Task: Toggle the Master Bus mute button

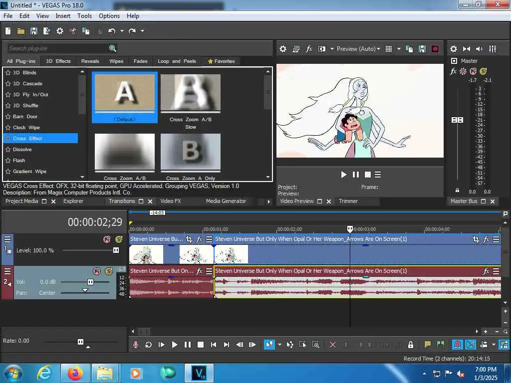Action: click(473, 71)
